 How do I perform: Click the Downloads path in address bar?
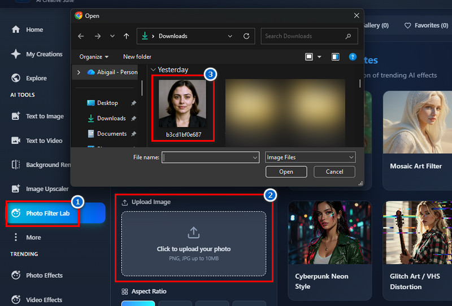[173, 36]
